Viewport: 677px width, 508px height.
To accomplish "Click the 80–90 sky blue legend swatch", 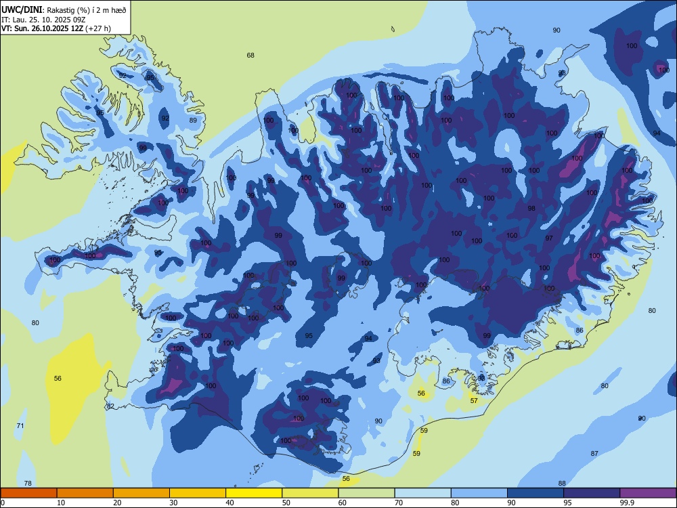I will [479, 493].
